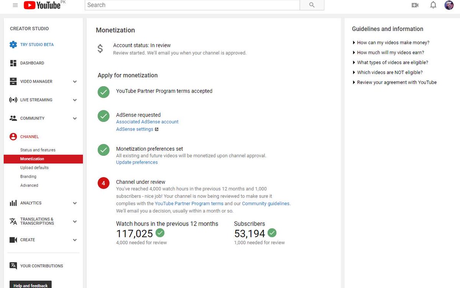Click the Creator Studio heading
Screen dimensions: 460x288
[x=29, y=29]
